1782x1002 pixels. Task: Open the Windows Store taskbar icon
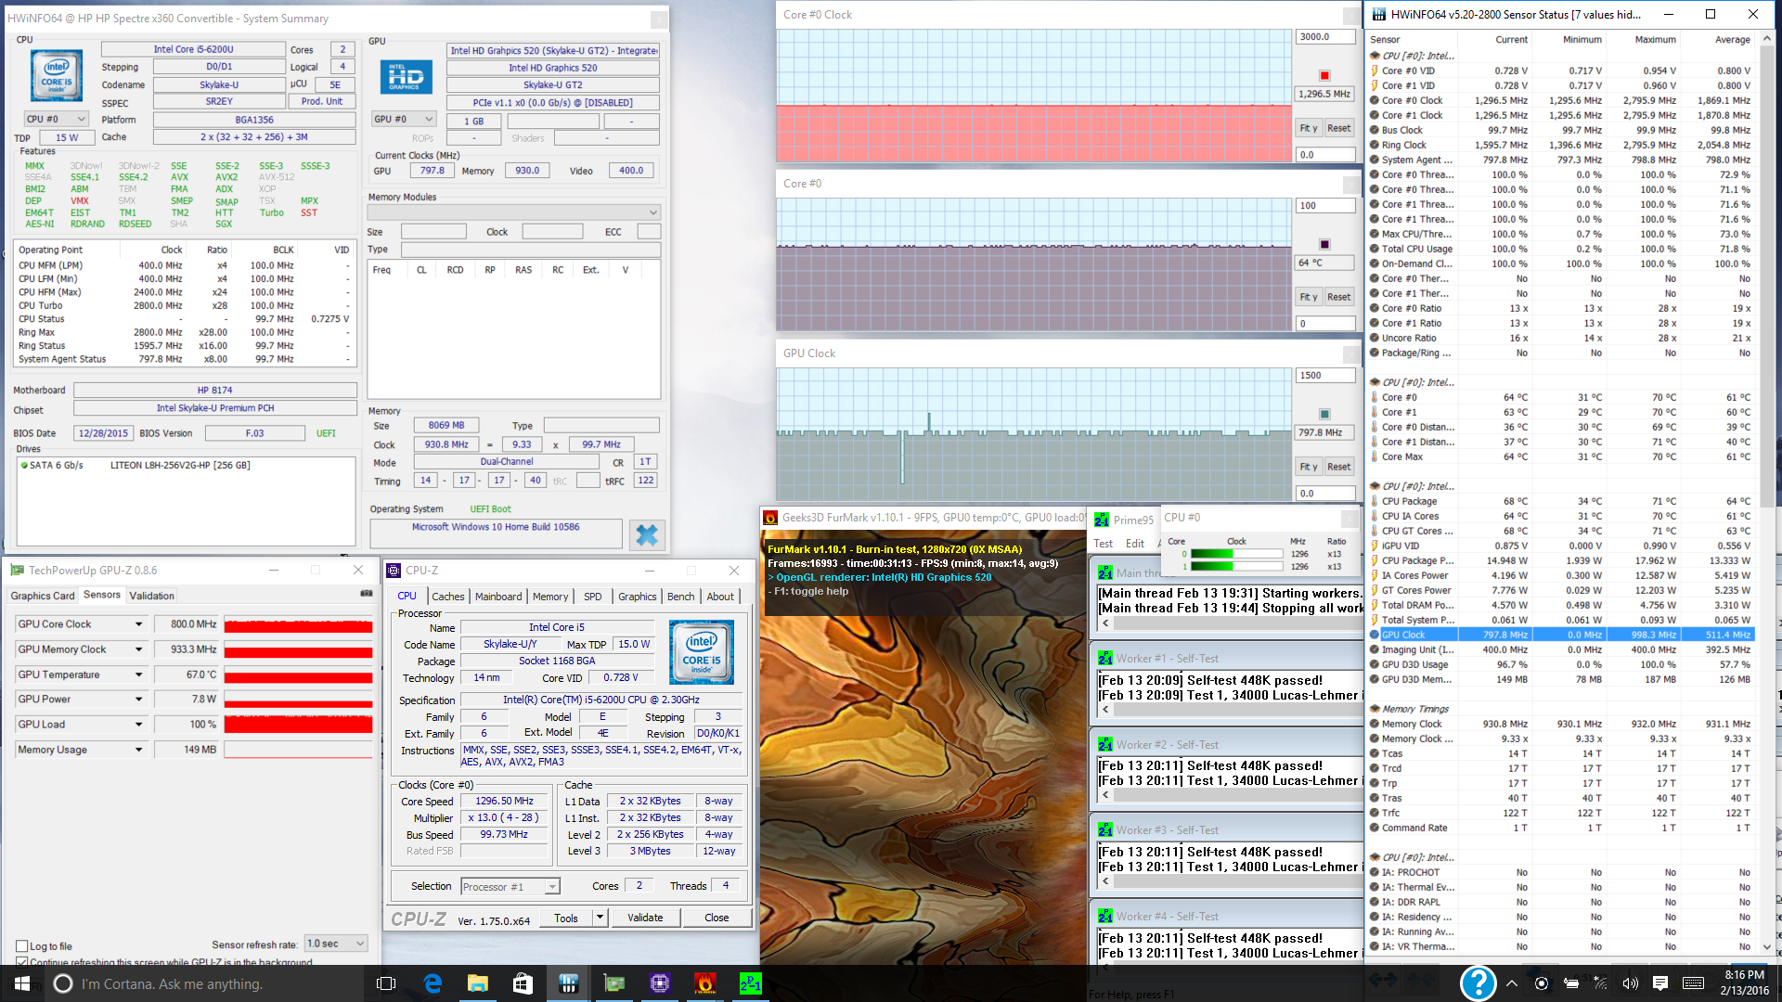coord(523,983)
